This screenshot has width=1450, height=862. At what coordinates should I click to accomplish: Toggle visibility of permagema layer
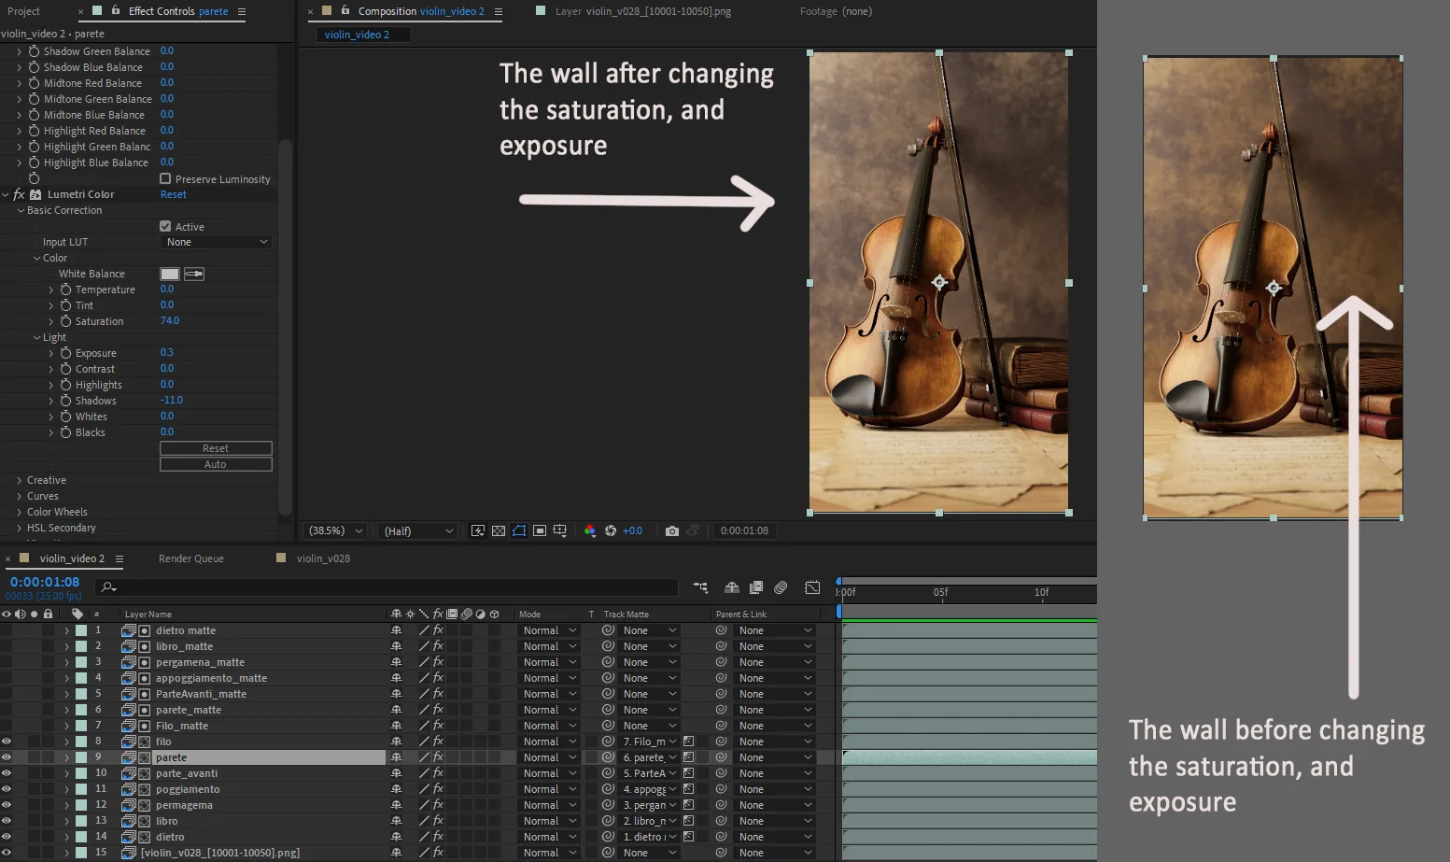[x=7, y=805]
